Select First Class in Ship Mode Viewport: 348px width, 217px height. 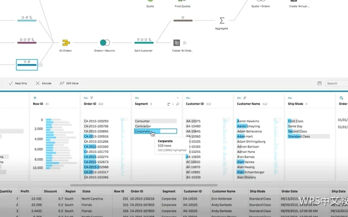(x=295, y=121)
